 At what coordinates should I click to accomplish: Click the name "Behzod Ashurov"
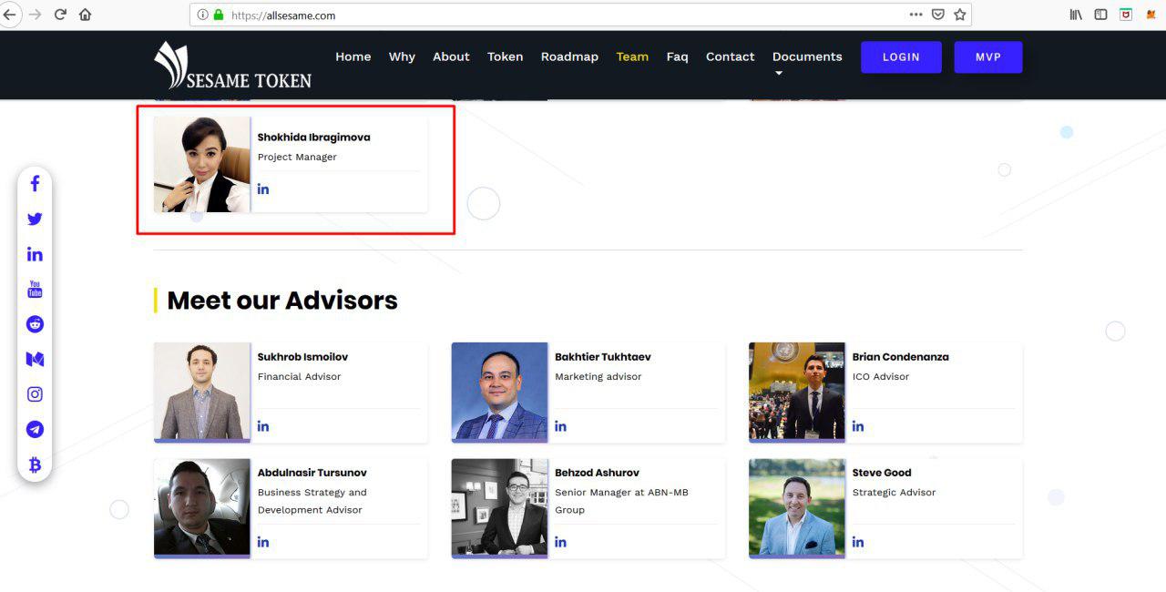598,473
